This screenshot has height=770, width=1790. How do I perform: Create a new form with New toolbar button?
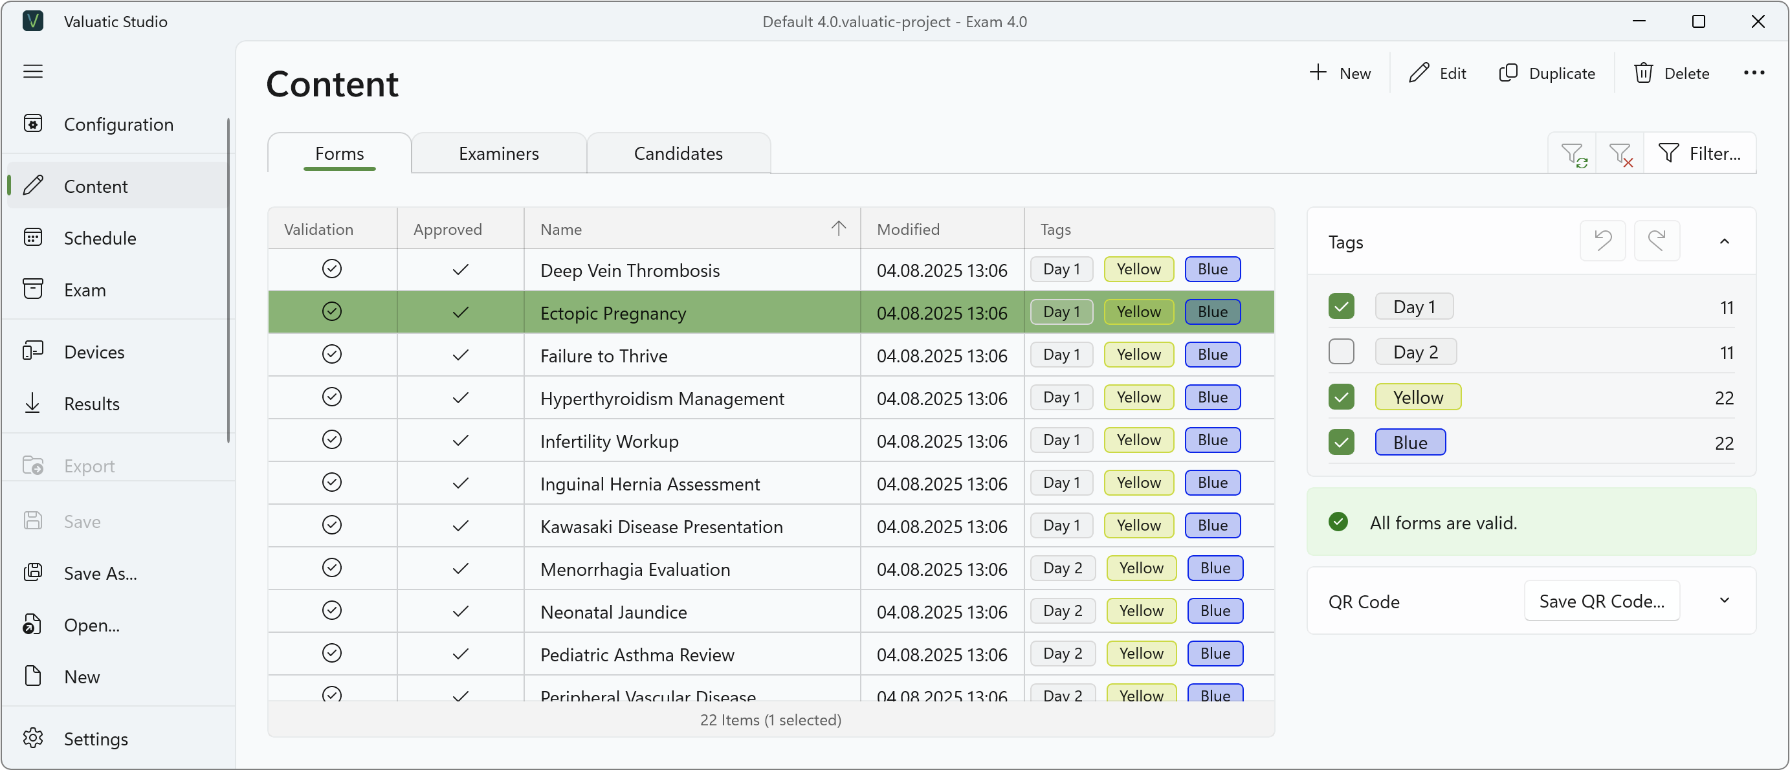coord(1340,73)
